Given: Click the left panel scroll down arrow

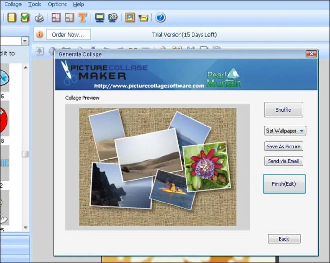Looking at the screenshot, I should point(26,227).
